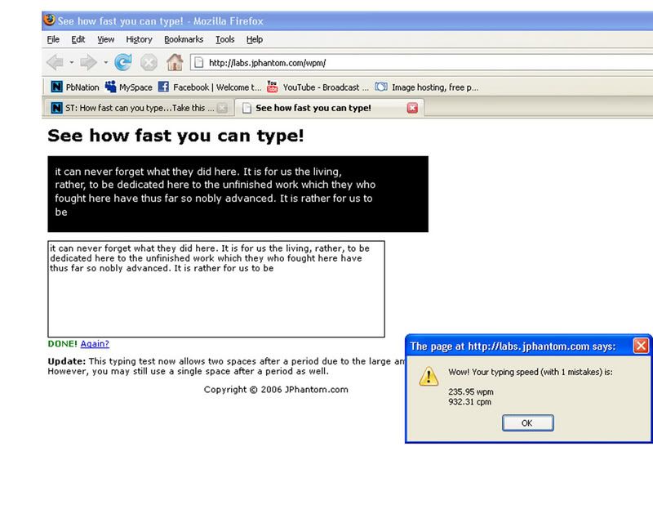This screenshot has width=653, height=523.
Task: Click the Again? link
Action: [95, 344]
